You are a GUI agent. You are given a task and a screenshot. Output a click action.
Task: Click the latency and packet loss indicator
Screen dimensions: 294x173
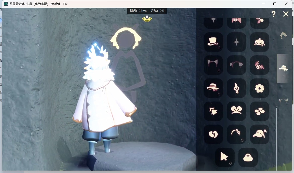point(147,11)
